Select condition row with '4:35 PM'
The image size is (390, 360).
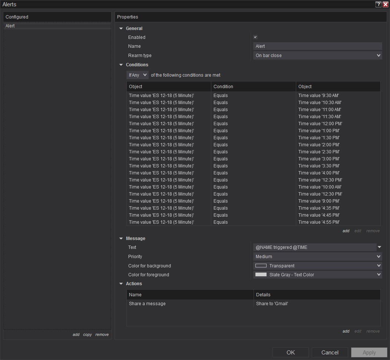254,208
